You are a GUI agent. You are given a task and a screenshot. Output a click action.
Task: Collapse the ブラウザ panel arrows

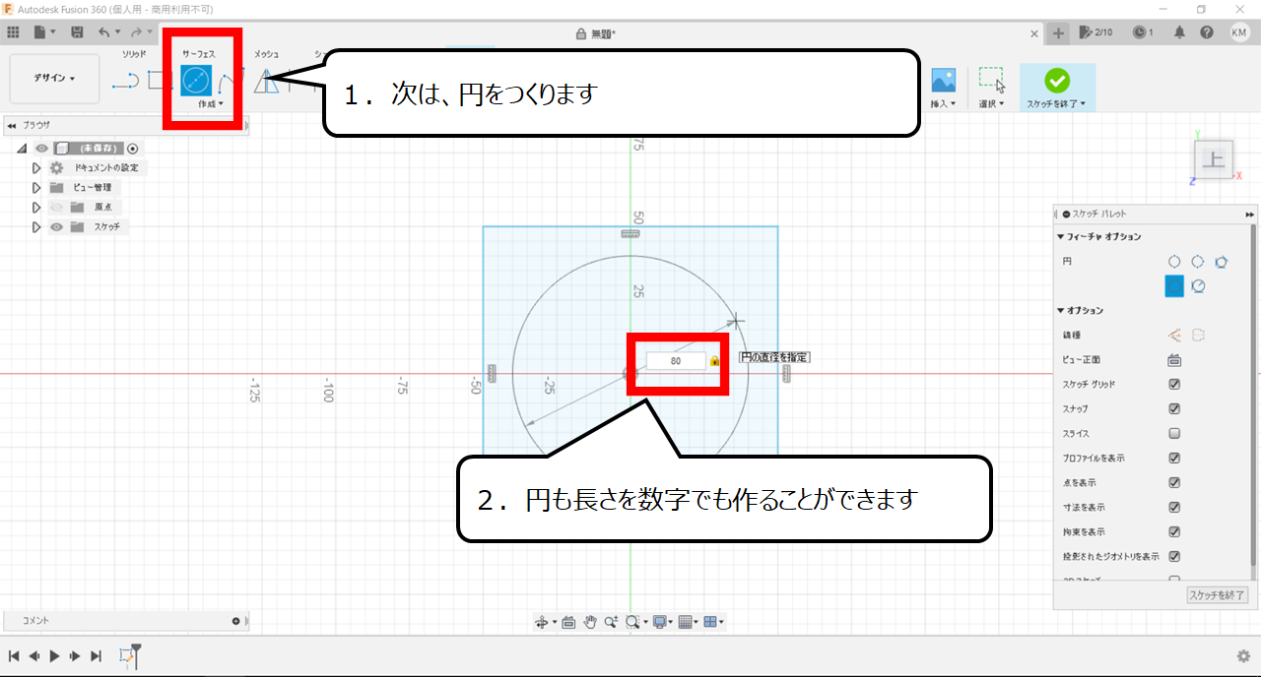pos(12,126)
